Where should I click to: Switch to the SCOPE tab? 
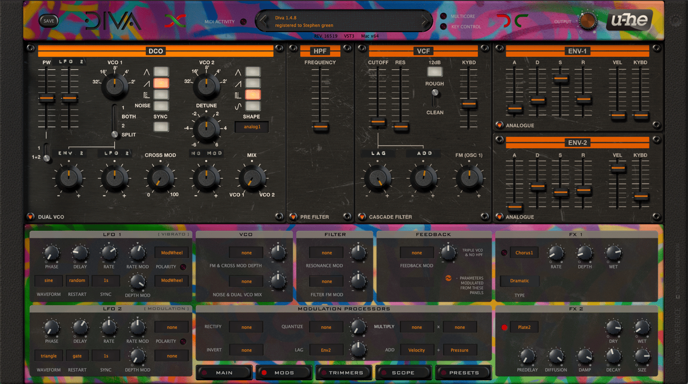point(403,373)
